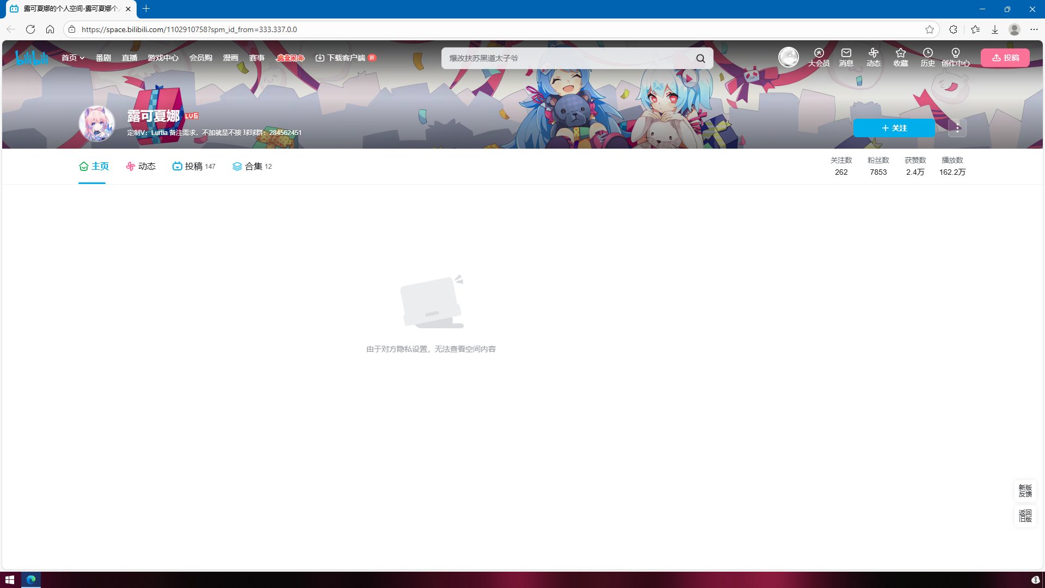
Task: Follow user with 关注 button
Action: [894, 128]
